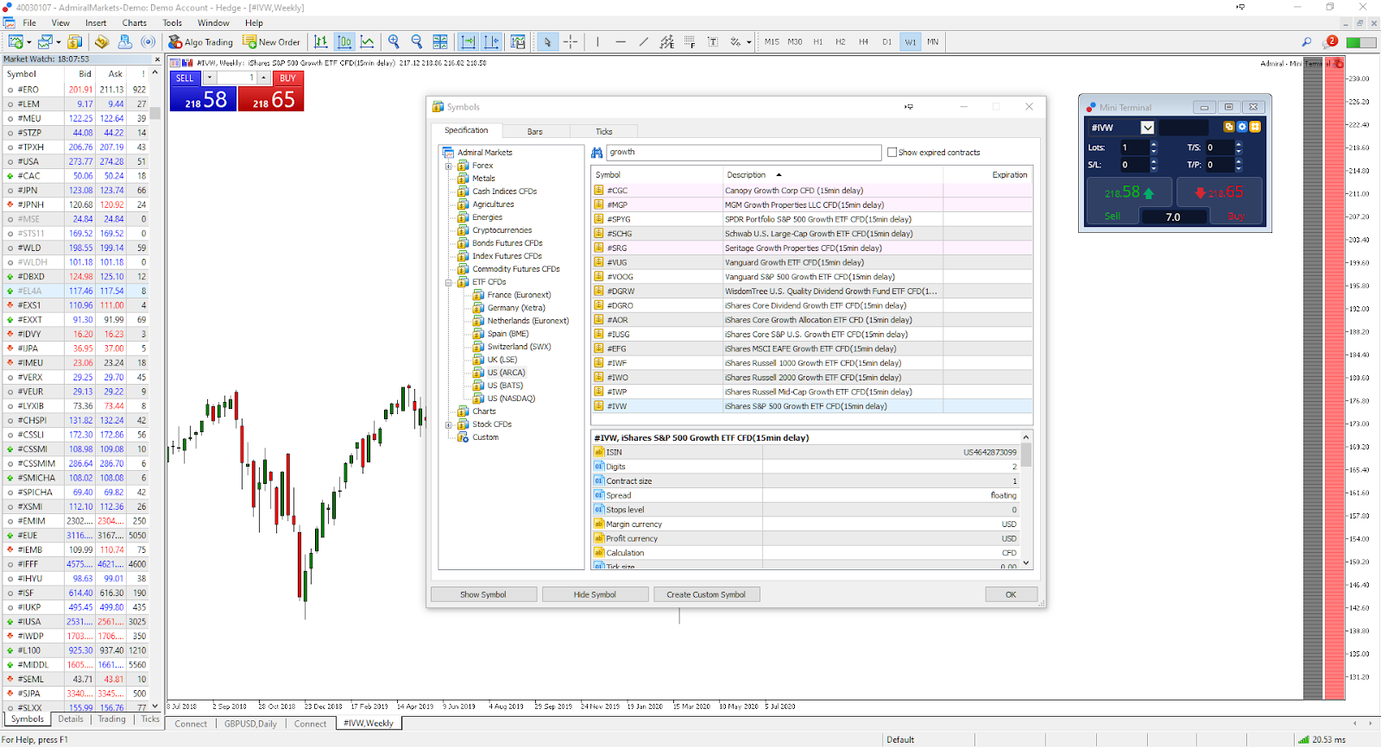Select Cryptocurrencies folder in symbol tree

pos(501,230)
